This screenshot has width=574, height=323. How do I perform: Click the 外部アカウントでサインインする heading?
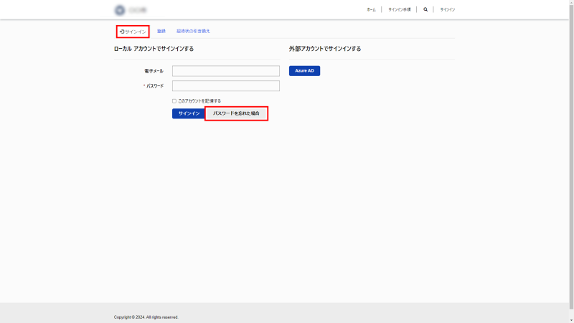click(x=325, y=49)
